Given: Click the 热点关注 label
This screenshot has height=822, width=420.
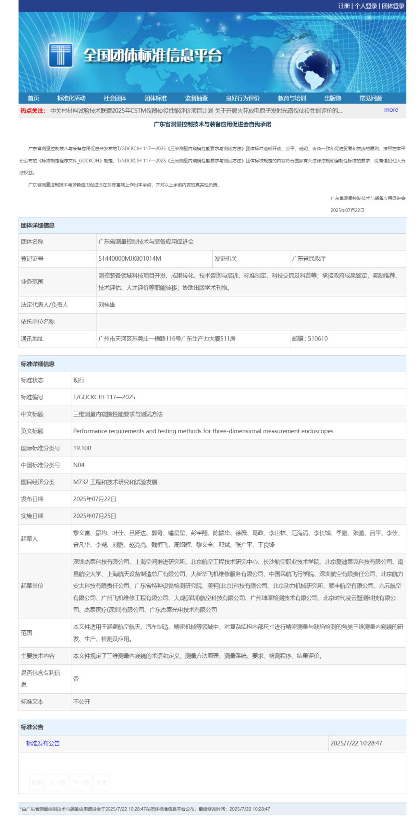Looking at the screenshot, I should [x=33, y=111].
